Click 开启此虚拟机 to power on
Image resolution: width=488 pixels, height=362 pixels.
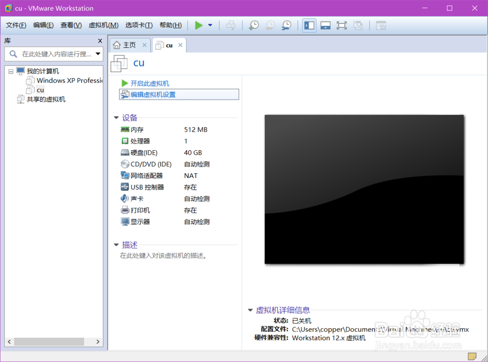149,83
